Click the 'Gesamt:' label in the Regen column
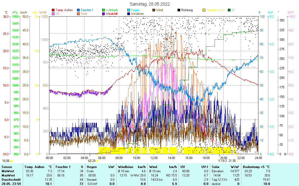299x186 pixels. coord(92,179)
